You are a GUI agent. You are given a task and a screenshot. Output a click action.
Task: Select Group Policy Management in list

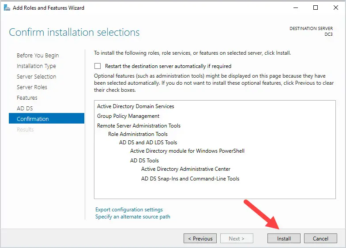pos(128,116)
